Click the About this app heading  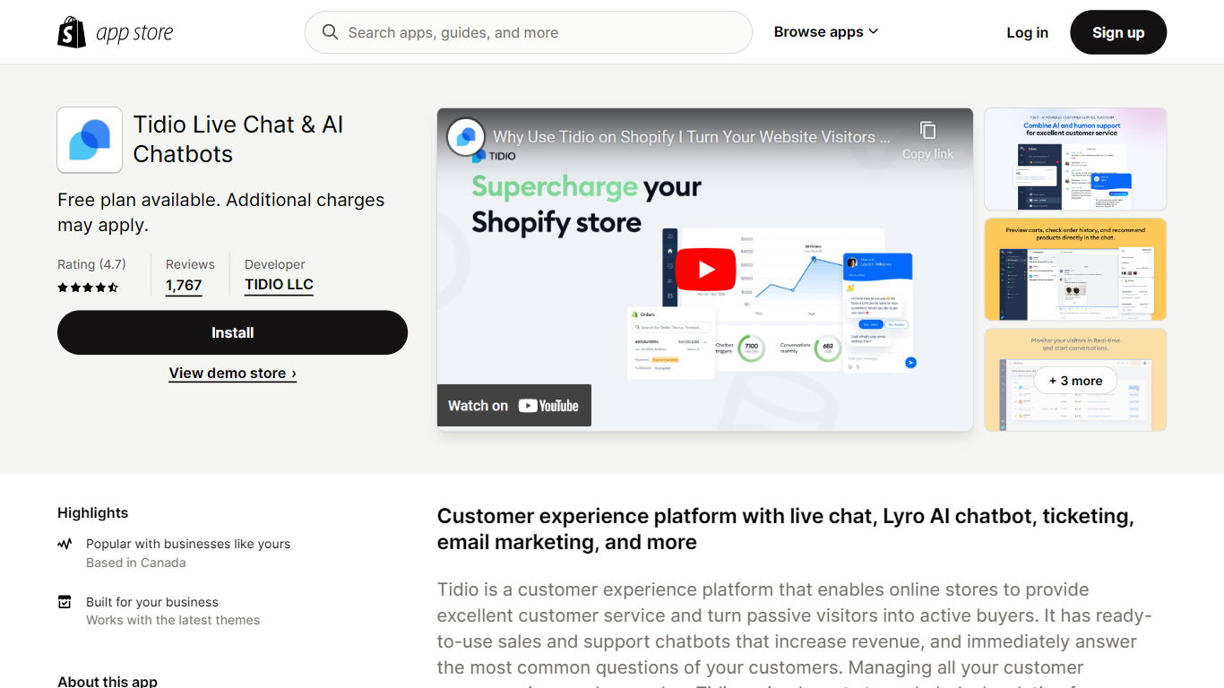108,681
